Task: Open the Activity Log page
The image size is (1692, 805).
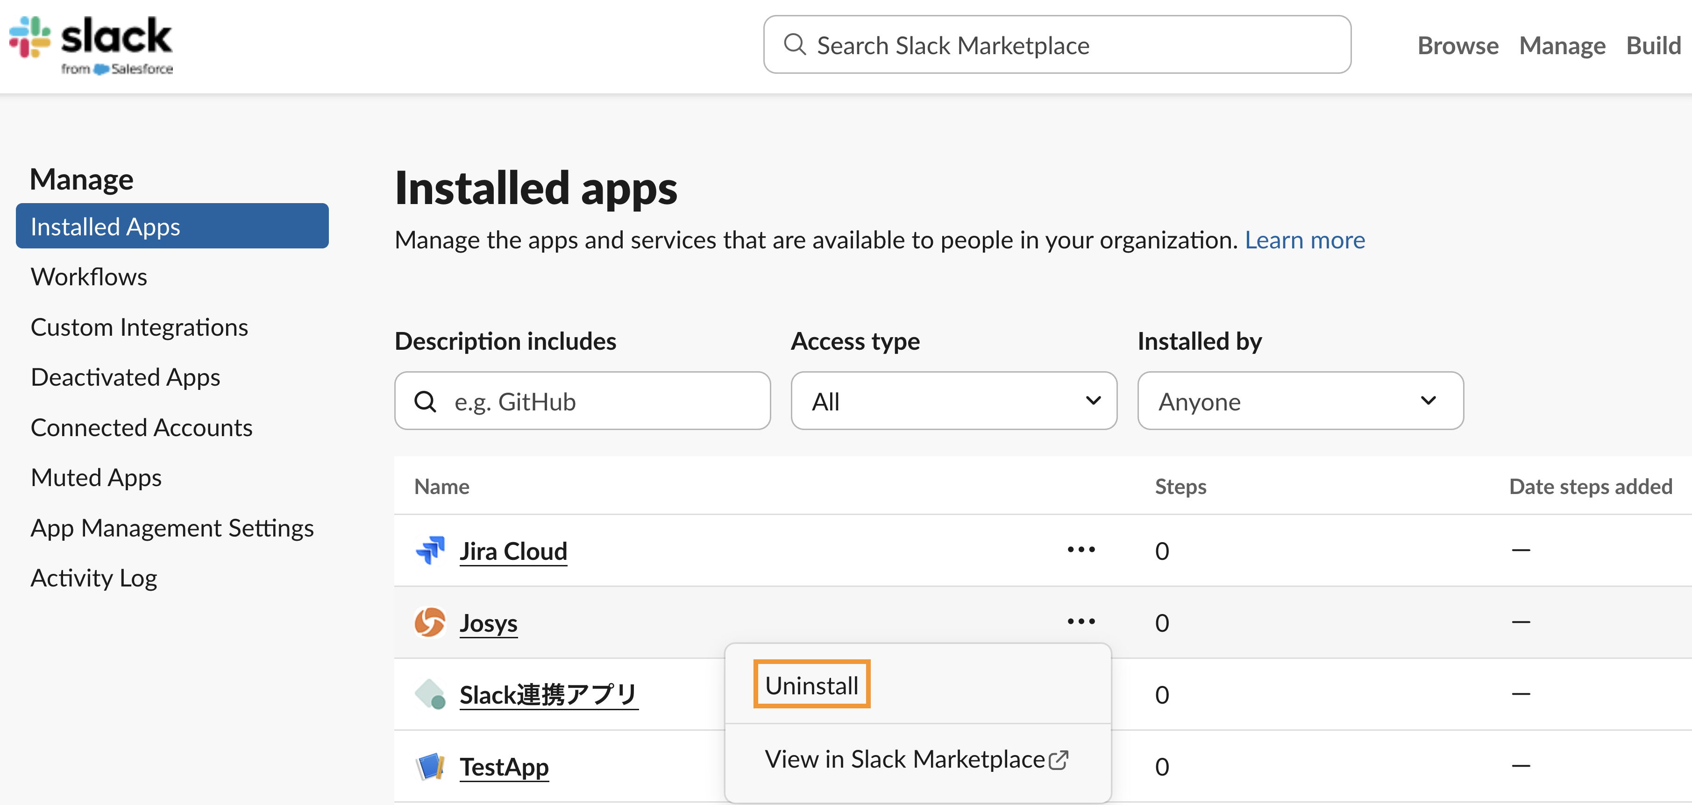Action: 94,578
